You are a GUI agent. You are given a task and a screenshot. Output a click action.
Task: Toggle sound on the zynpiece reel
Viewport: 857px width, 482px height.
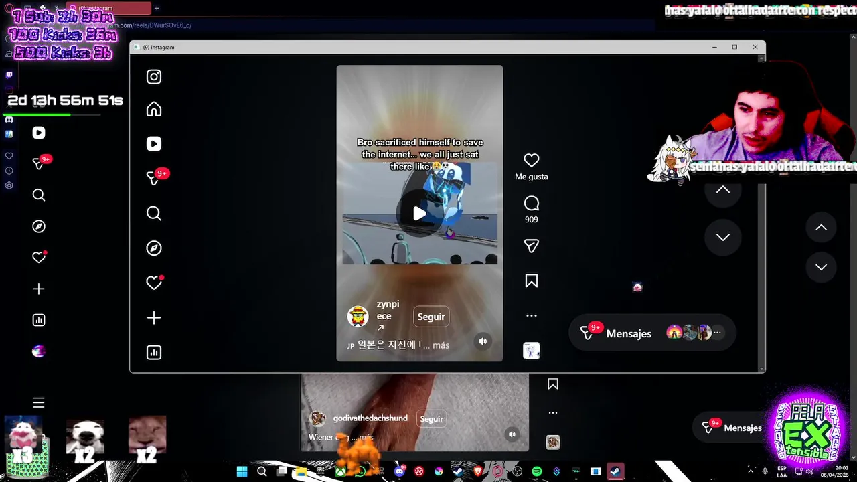[483, 341]
